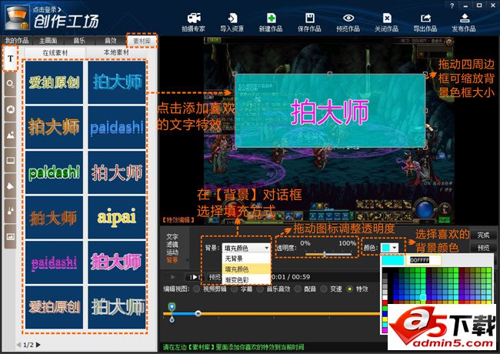The width and height of the screenshot is (500, 354).
Task: Switch to 素材库 tab
Action: tap(142, 41)
